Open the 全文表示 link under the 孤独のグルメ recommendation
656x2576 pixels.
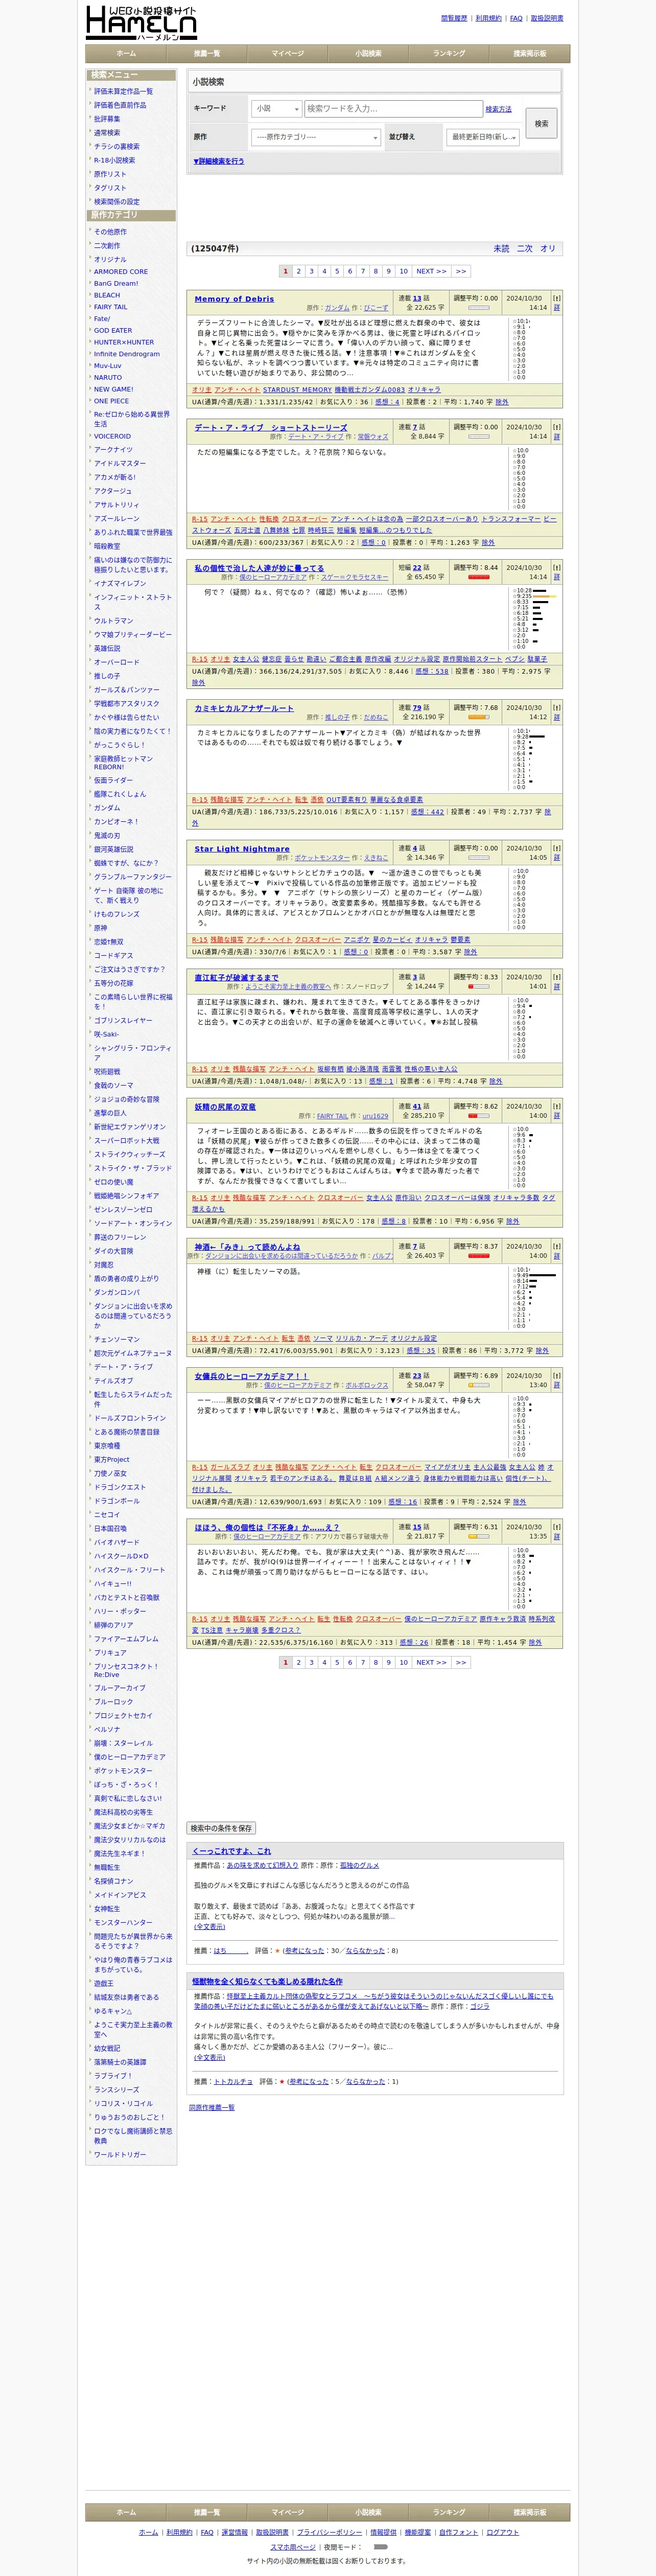point(209,1926)
